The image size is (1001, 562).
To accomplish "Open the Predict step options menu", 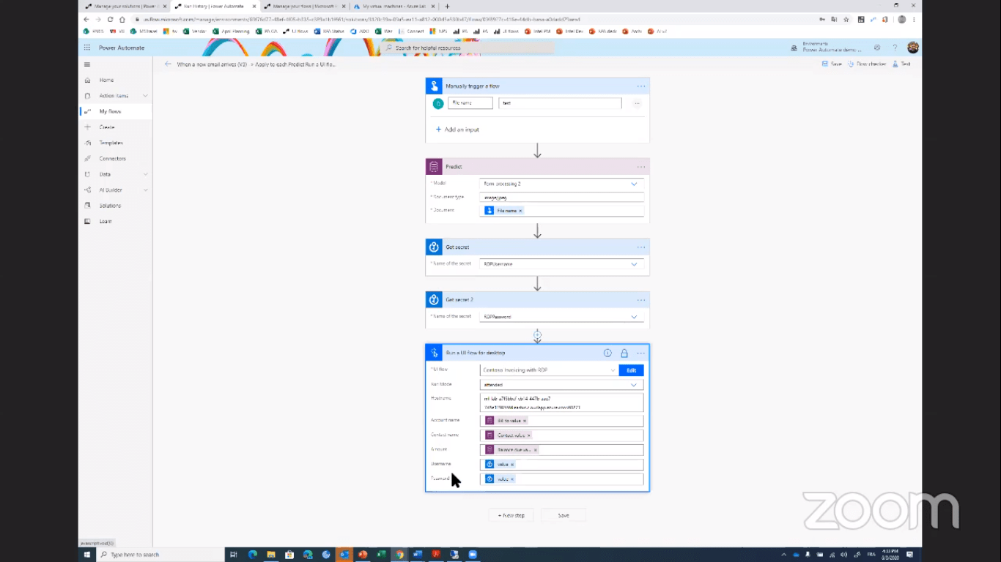I will click(640, 167).
